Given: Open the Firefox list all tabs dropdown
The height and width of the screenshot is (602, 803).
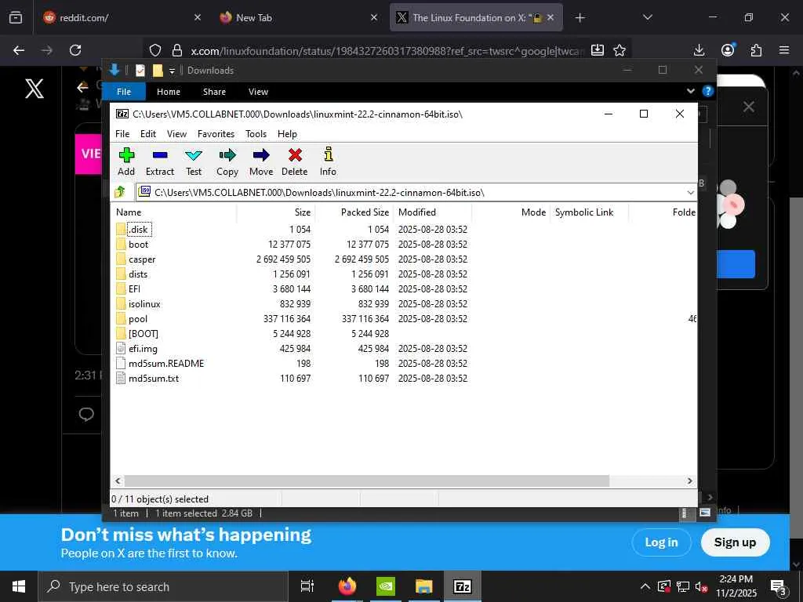Looking at the screenshot, I should [x=647, y=17].
